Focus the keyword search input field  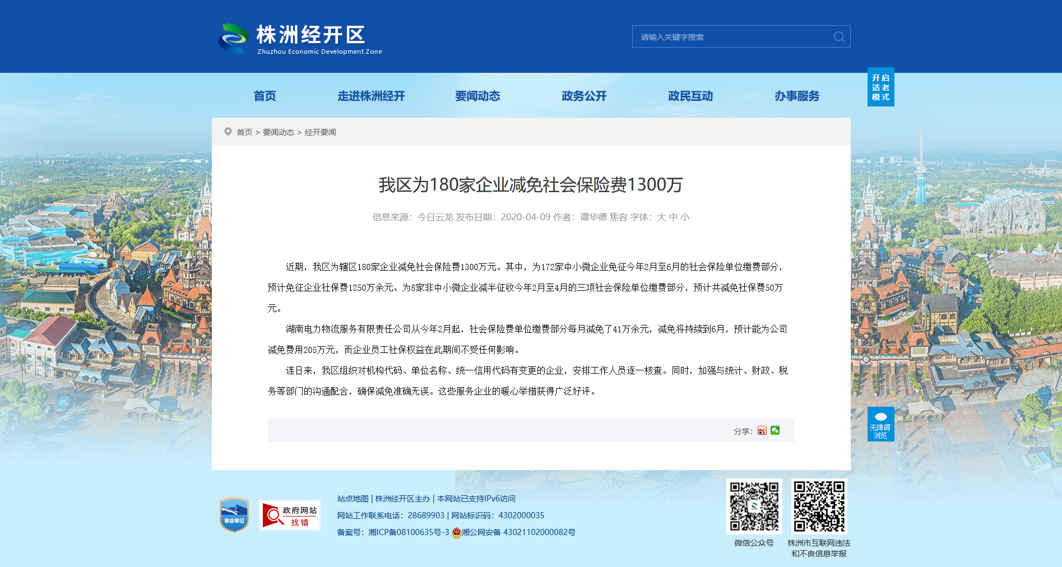pyautogui.click(x=733, y=37)
